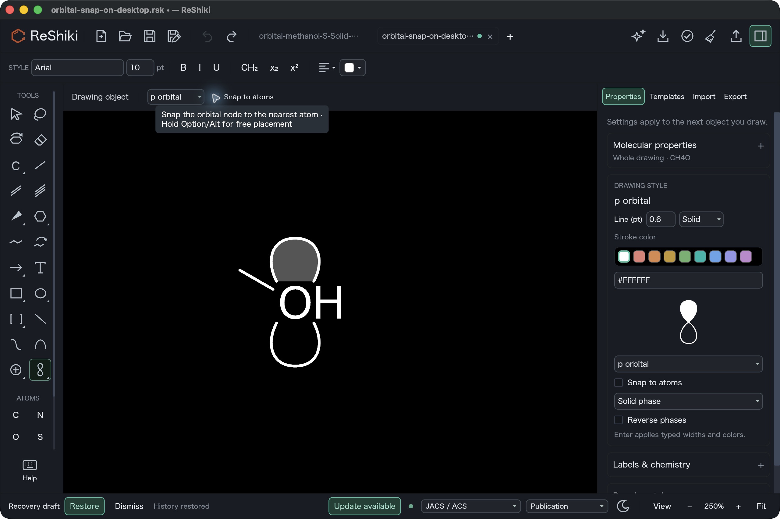The height and width of the screenshot is (519, 780).
Task: Pick the green stroke color swatch
Action: [x=685, y=256]
